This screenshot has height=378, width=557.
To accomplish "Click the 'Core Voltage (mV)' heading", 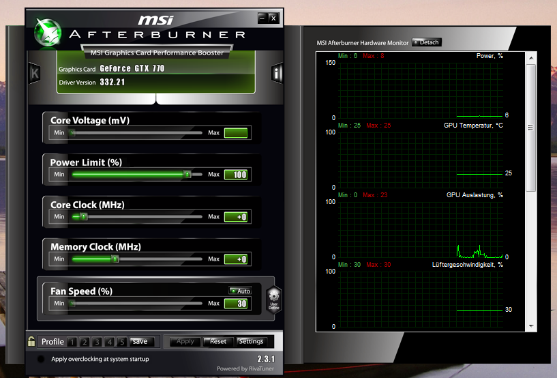I will [90, 121].
